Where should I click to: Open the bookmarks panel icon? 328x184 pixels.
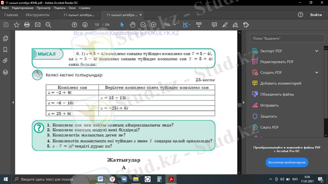(x=6, y=49)
